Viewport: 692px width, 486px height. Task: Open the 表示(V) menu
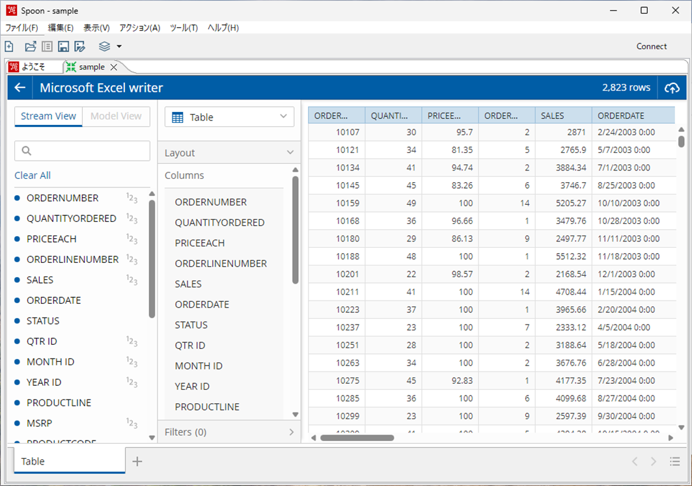[x=96, y=28]
